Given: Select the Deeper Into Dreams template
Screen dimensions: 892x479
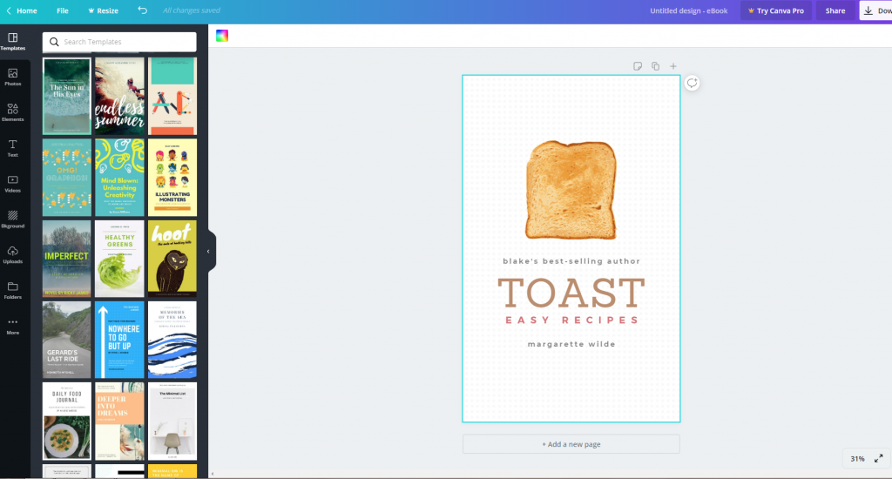Looking at the screenshot, I should point(119,421).
